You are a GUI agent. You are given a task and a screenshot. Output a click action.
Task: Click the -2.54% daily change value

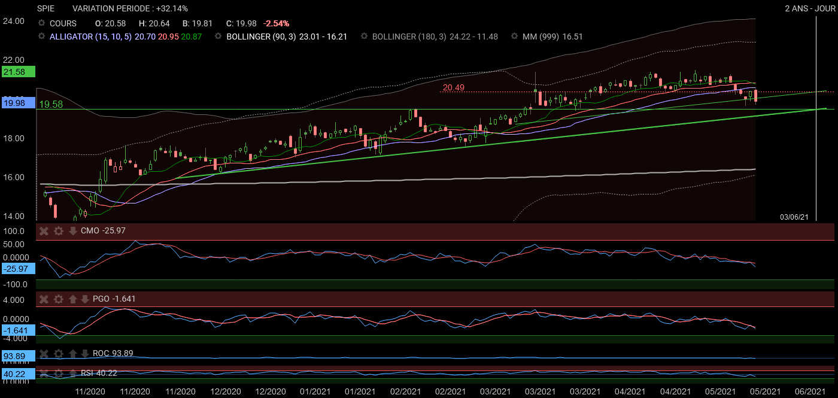coord(276,23)
